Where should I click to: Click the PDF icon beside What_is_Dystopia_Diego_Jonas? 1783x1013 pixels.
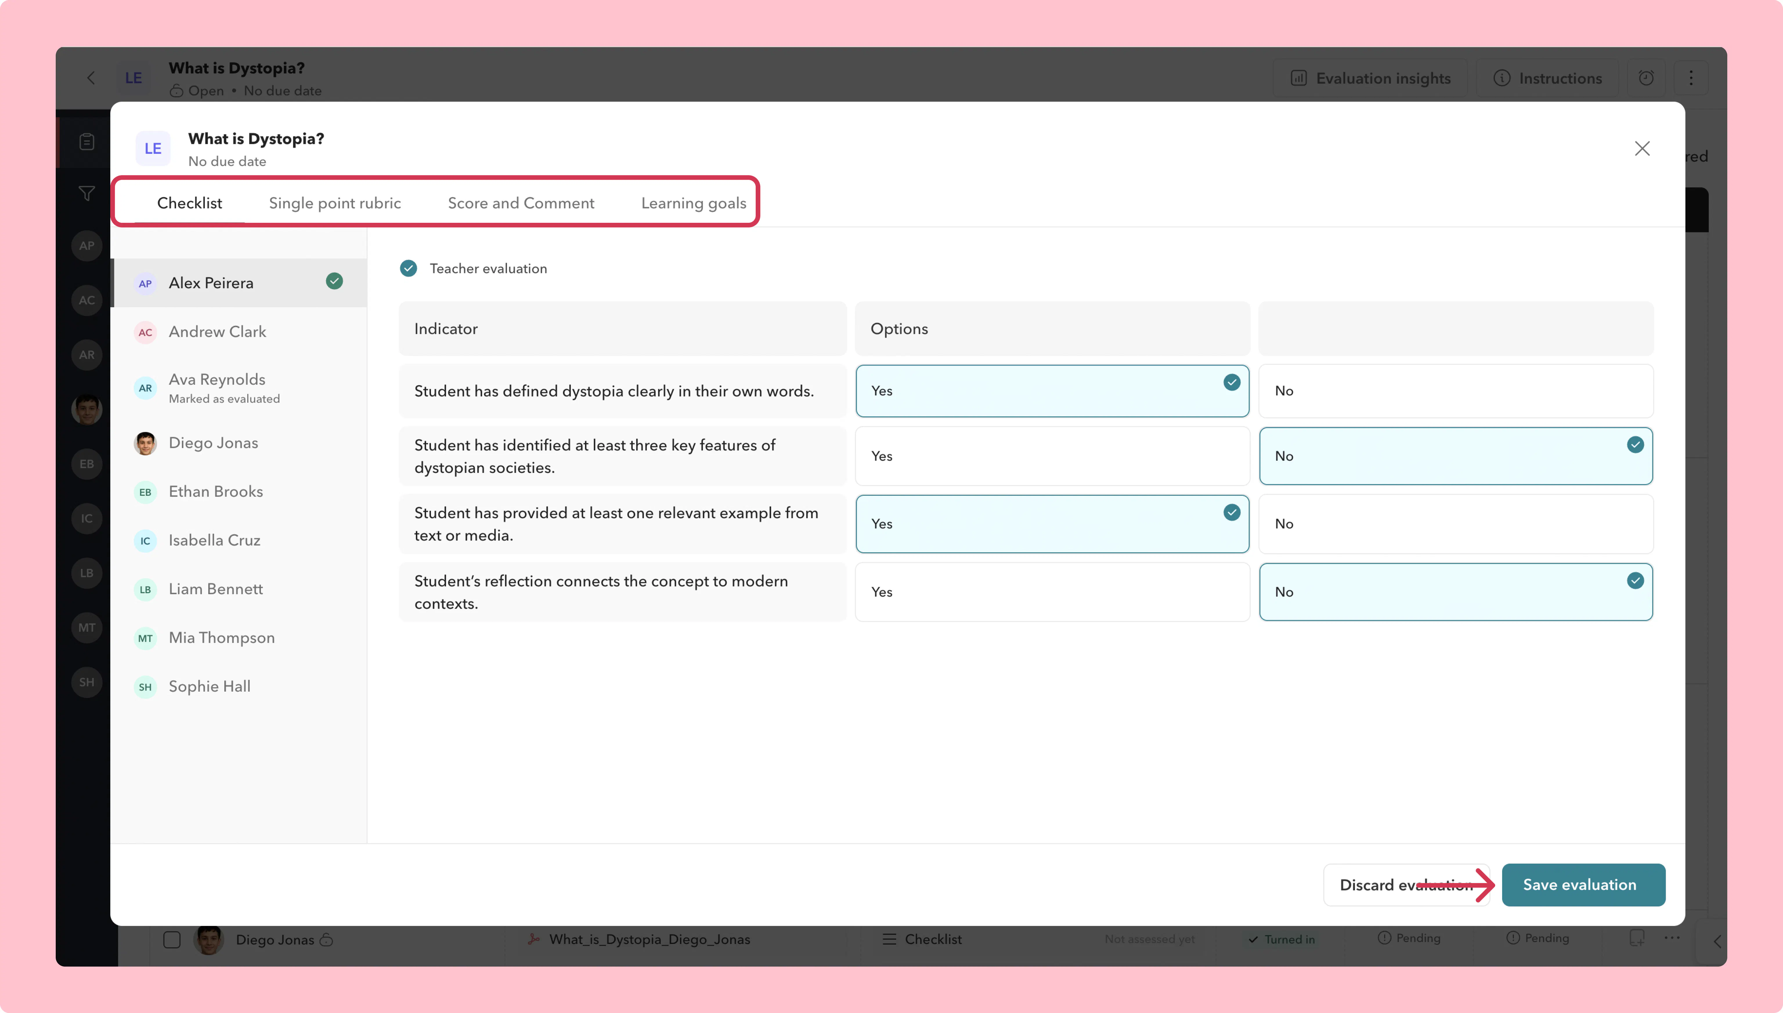point(534,939)
